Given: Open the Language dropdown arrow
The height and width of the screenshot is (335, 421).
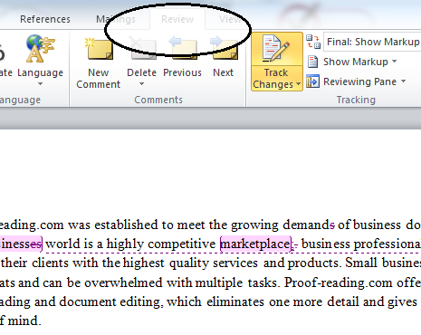Looking at the screenshot, I should click(40, 84).
